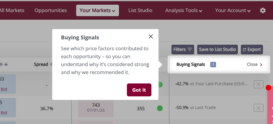Sort by the Spread column arrow

[51, 64]
